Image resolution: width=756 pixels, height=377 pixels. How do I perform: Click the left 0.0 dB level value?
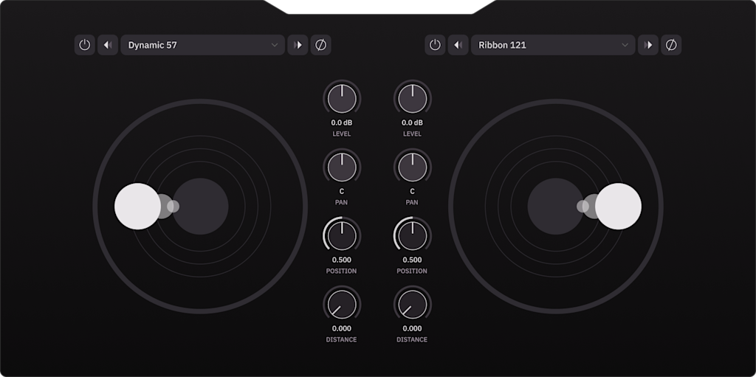(x=342, y=123)
